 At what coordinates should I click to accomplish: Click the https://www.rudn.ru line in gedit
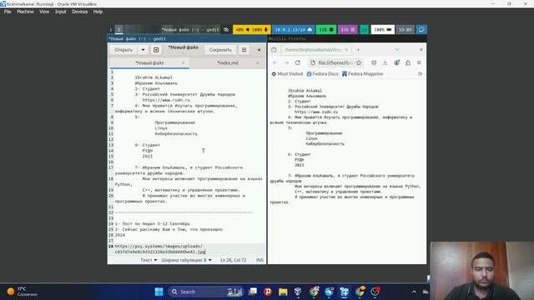pos(166,100)
